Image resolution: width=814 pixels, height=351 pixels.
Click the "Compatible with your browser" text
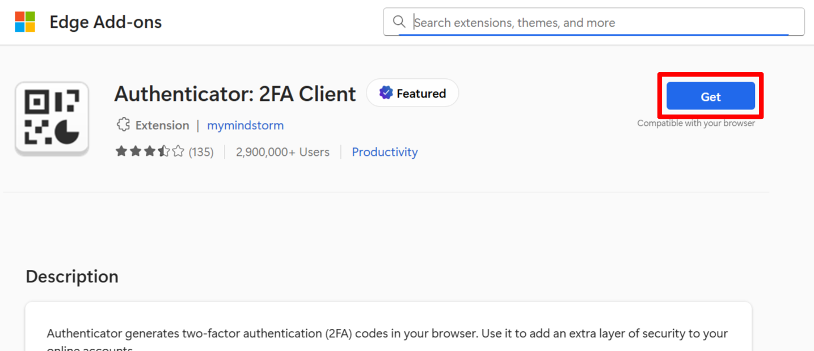(x=696, y=123)
